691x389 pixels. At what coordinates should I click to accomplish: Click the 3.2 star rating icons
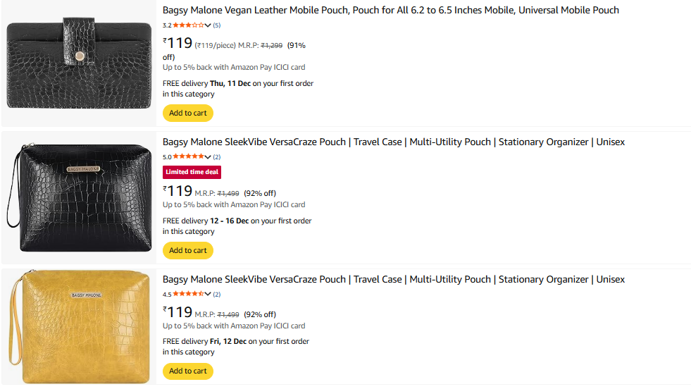188,25
